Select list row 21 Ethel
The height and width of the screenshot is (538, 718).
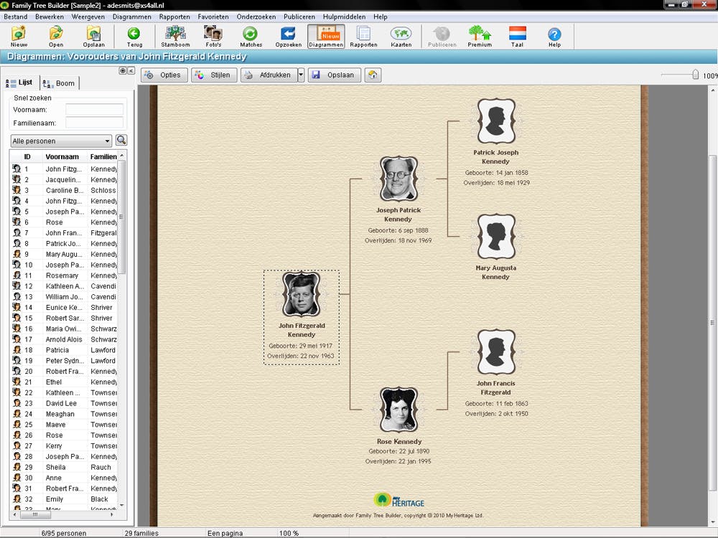pyautogui.click(x=64, y=382)
